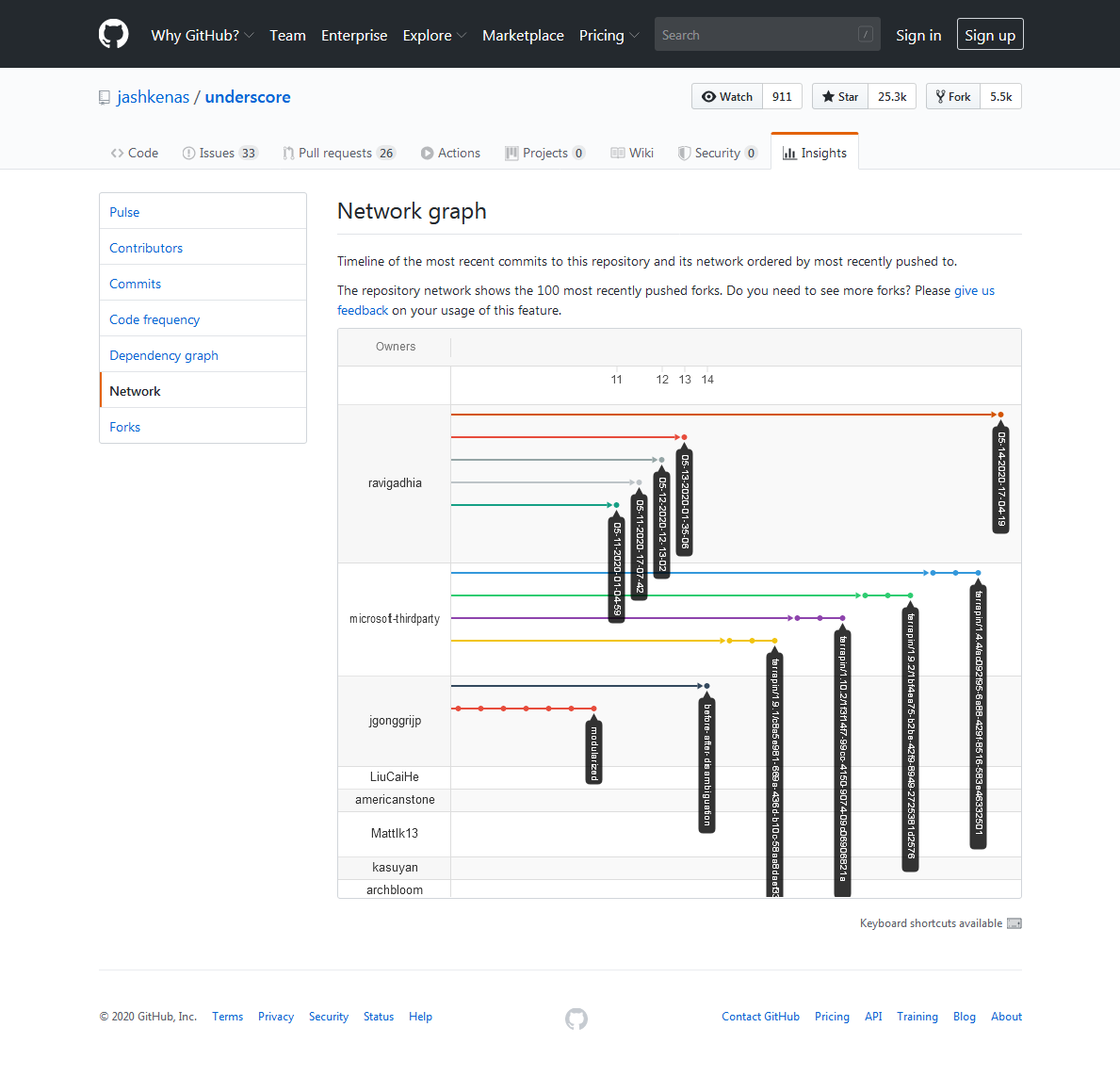Select the Insights tab

[x=815, y=153]
